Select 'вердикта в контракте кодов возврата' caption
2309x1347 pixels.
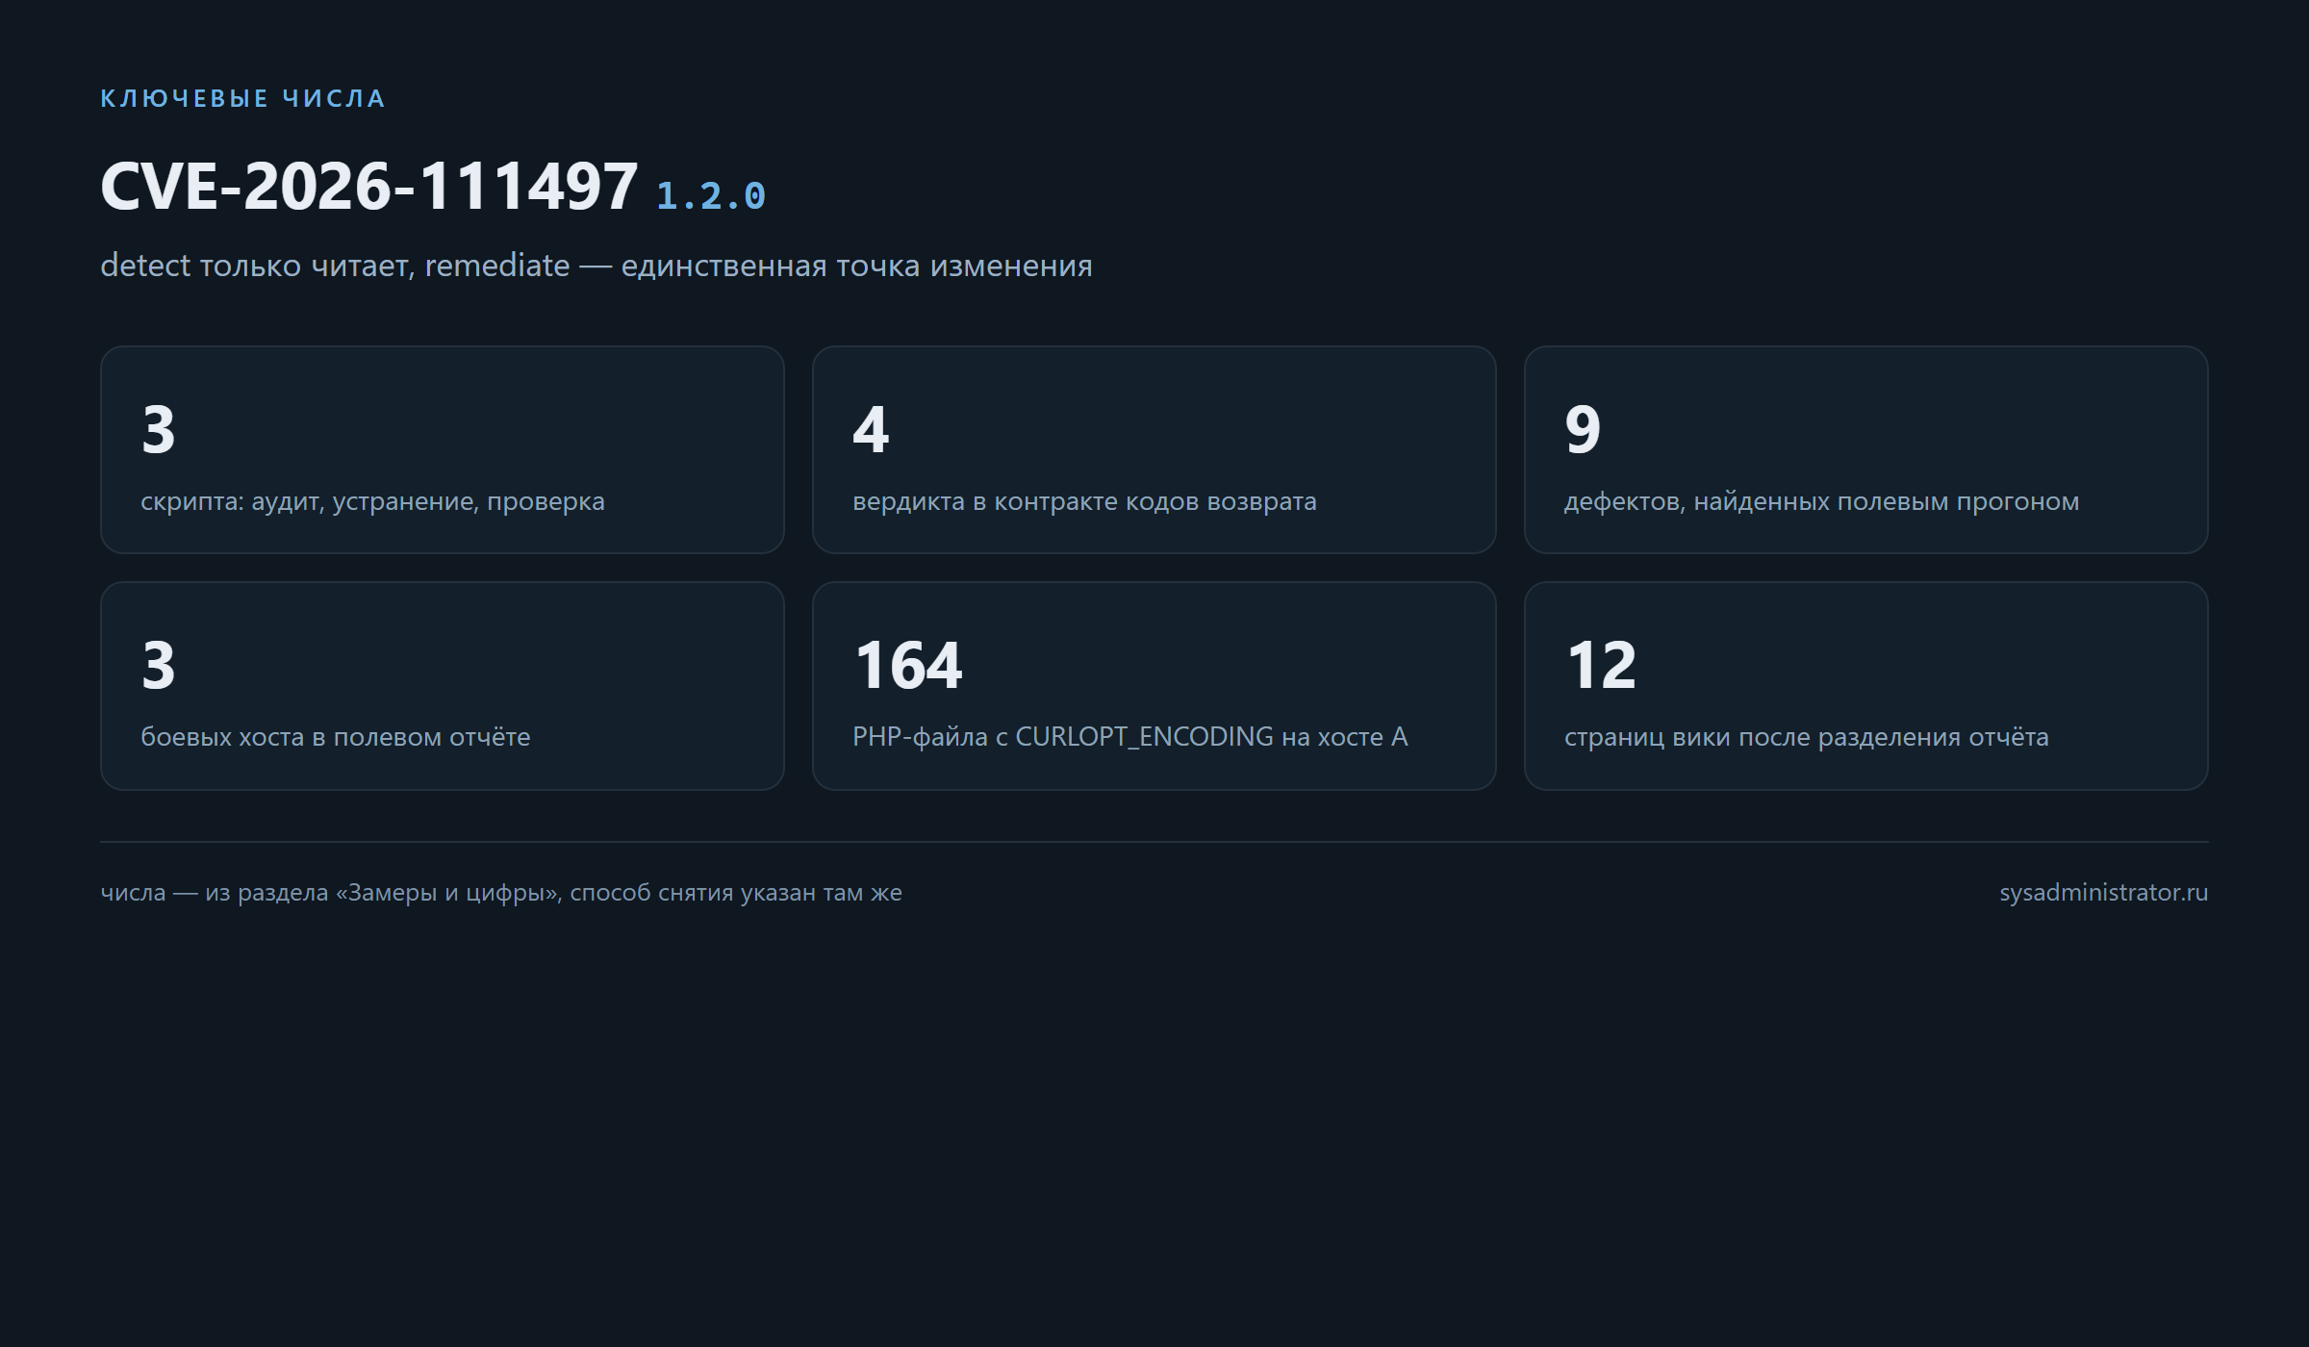[1084, 501]
